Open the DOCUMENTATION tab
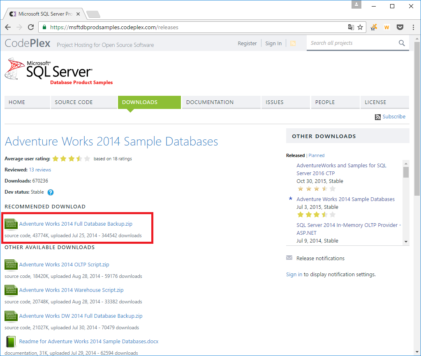Image resolution: width=421 pixels, height=356 pixels. 221,102
